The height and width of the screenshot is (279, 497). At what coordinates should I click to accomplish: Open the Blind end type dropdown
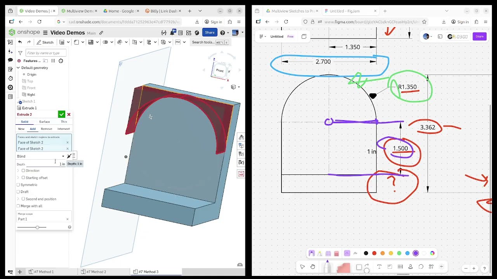pos(41,156)
